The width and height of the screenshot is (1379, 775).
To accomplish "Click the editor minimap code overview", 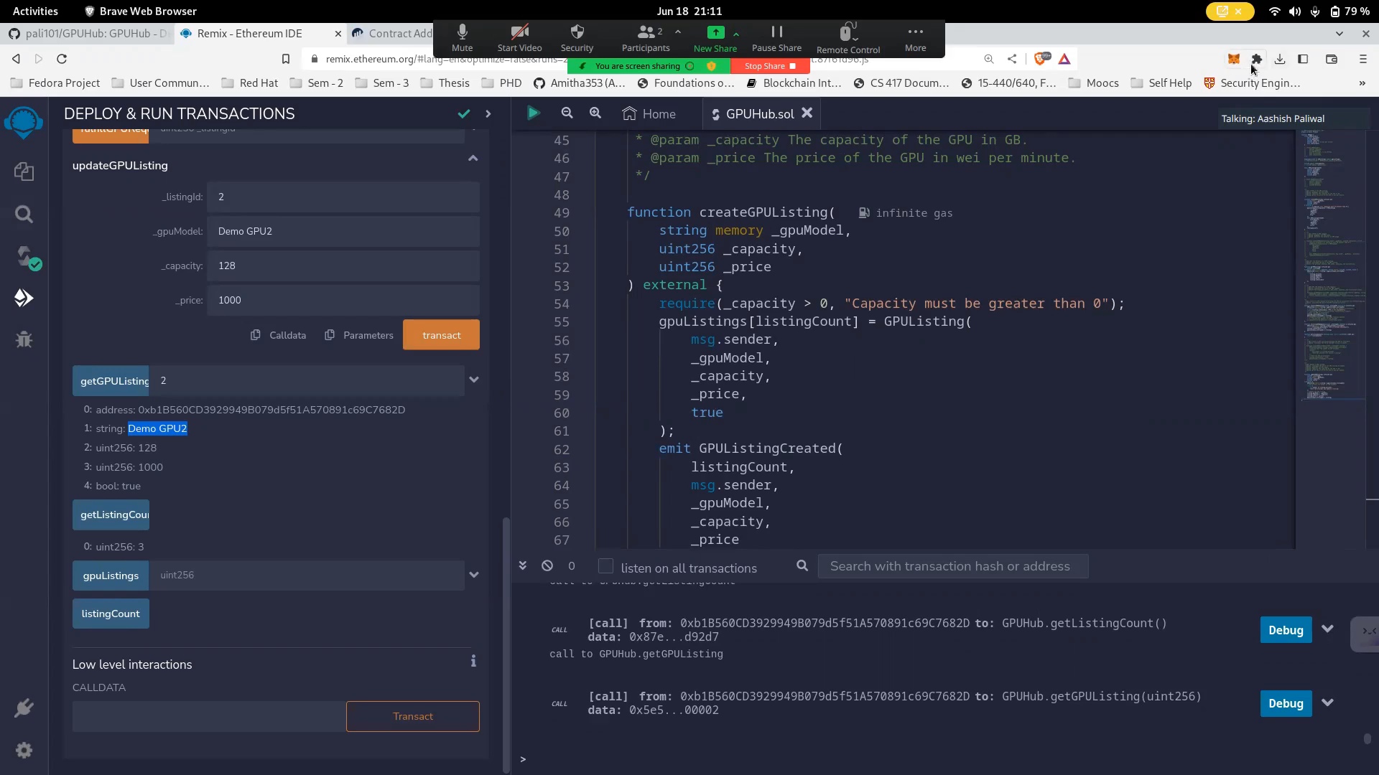I will pyautogui.click(x=1332, y=266).
